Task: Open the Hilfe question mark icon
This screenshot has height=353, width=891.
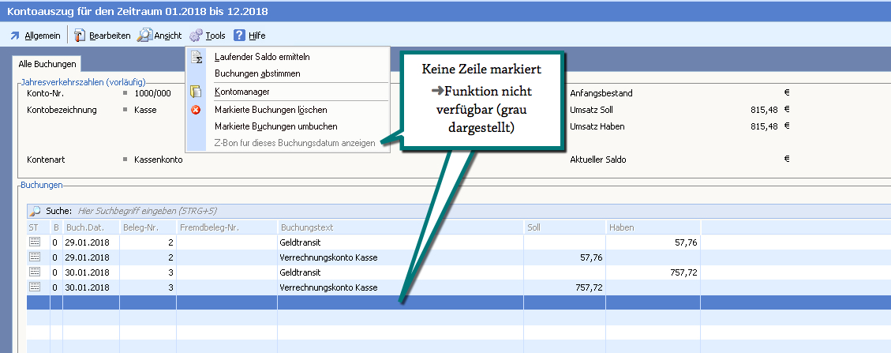Action: 240,36
